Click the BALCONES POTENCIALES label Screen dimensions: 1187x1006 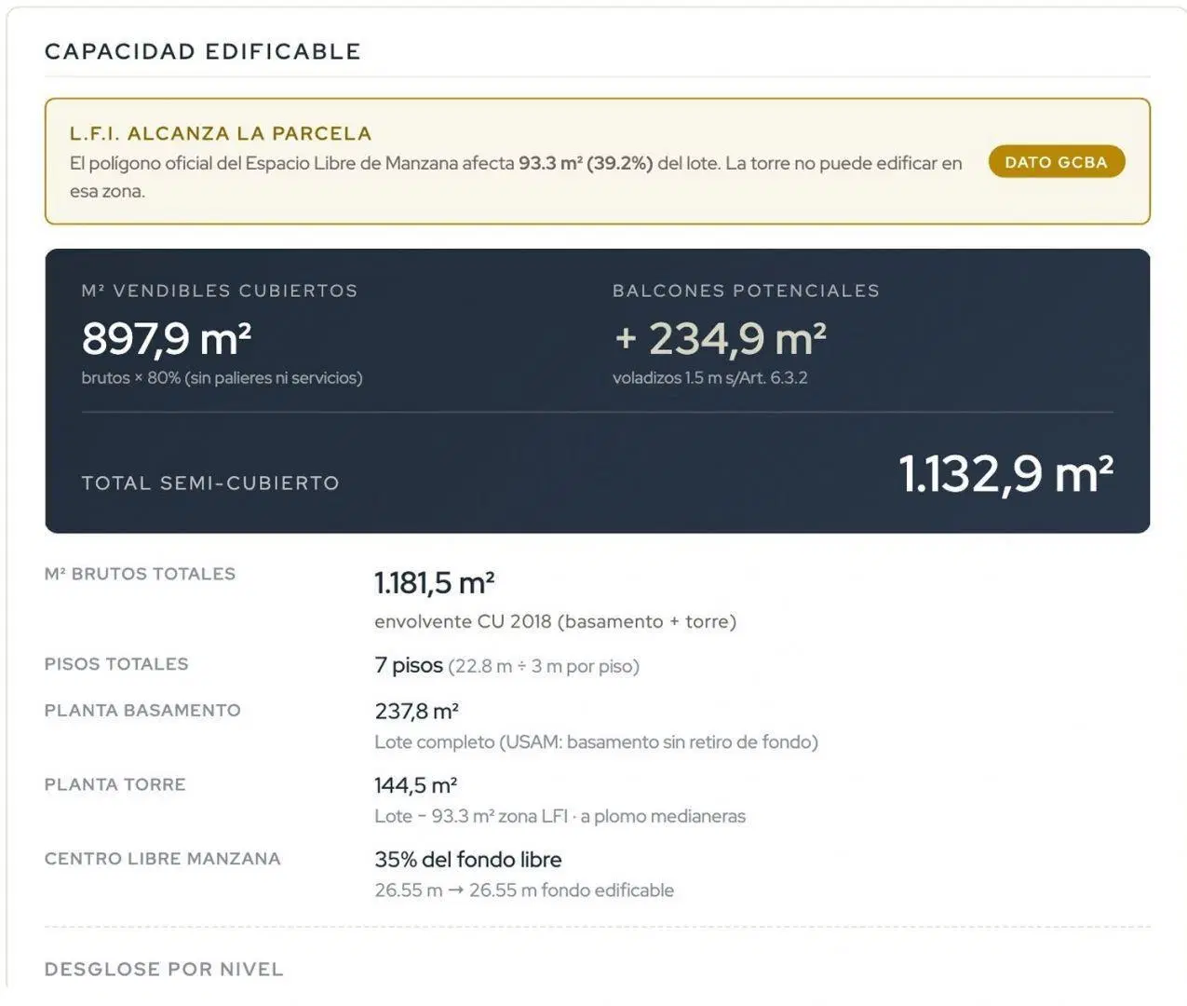pyautogui.click(x=746, y=291)
